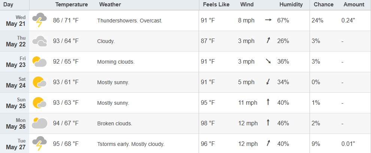Click the cloudy icon for Thu May 22

[x=39, y=41]
